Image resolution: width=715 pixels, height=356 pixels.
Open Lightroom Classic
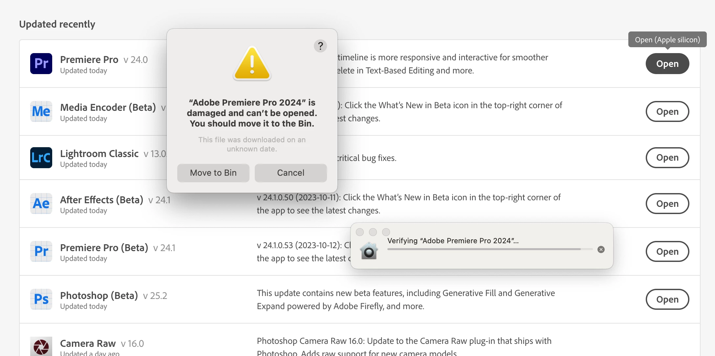[667, 158]
